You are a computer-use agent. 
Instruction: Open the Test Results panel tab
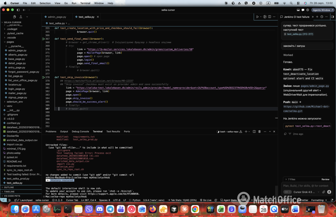113,131
